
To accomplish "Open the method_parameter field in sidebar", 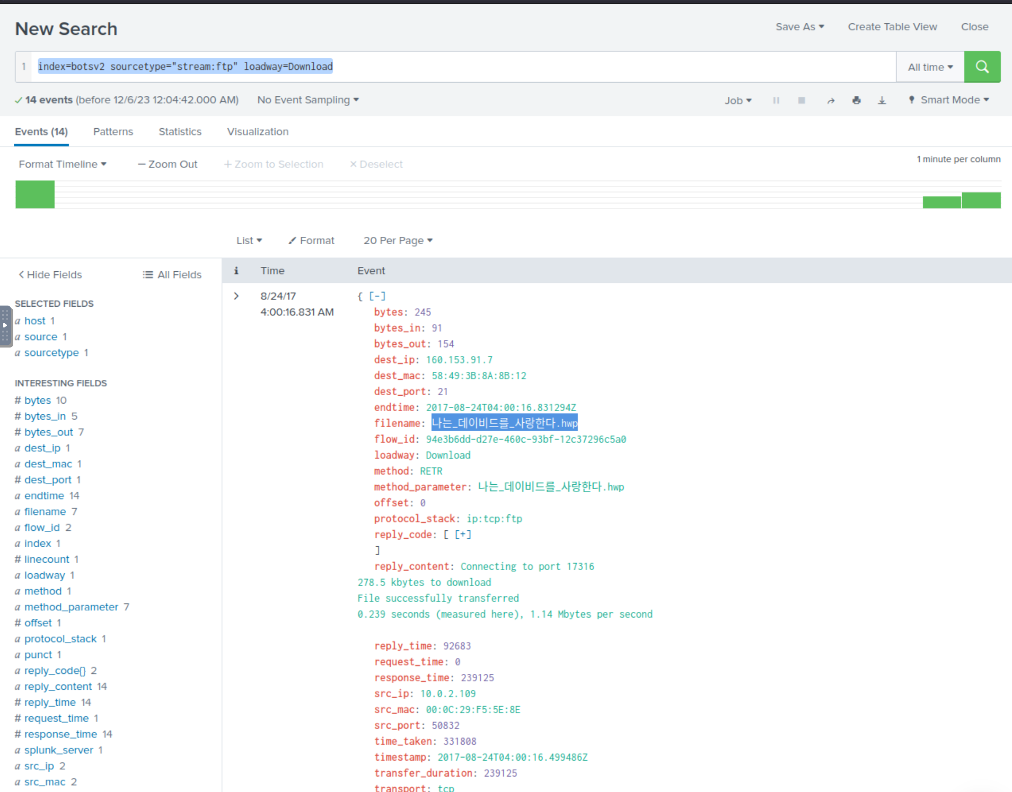I will coord(71,607).
